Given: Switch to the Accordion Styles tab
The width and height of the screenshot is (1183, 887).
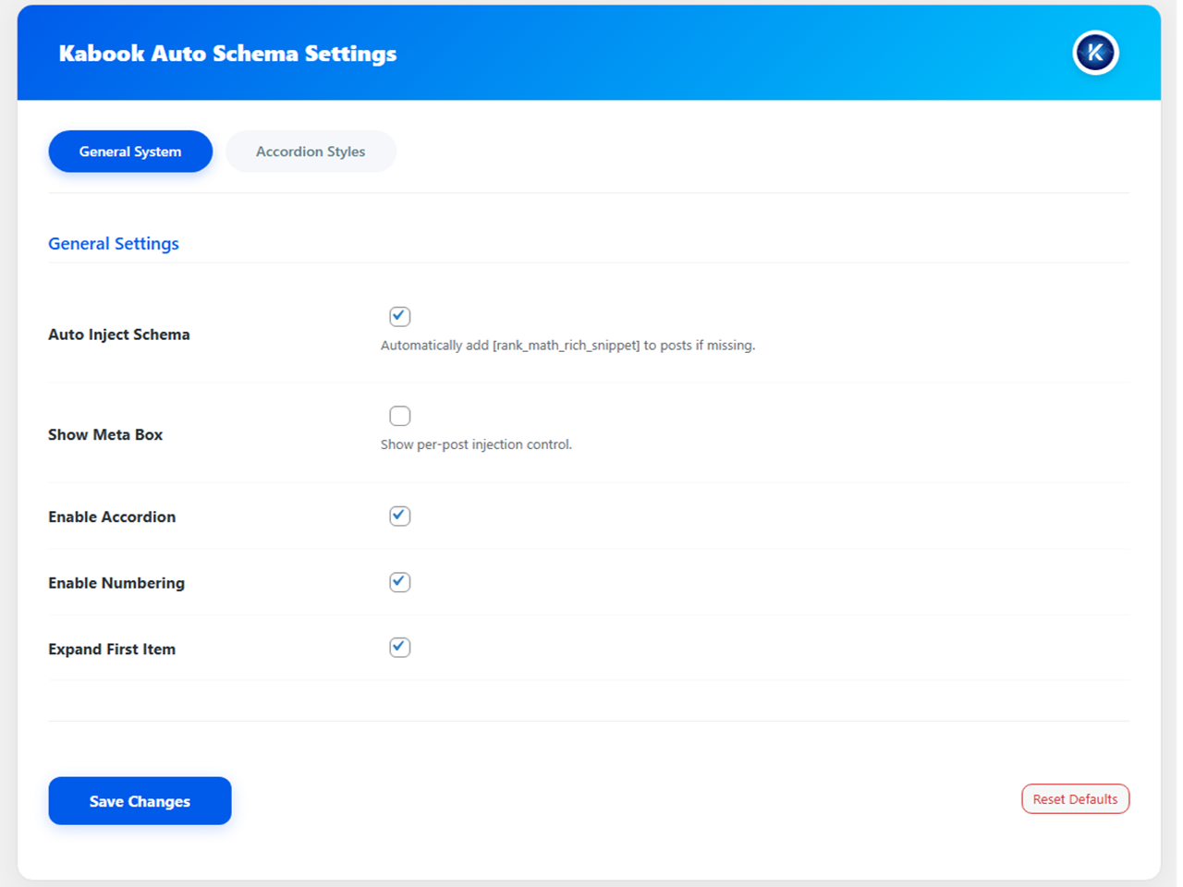Looking at the screenshot, I should click(x=311, y=152).
